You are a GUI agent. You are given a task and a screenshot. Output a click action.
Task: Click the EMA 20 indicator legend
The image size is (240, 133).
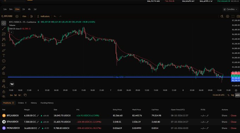pyautogui.click(x=20, y=29)
